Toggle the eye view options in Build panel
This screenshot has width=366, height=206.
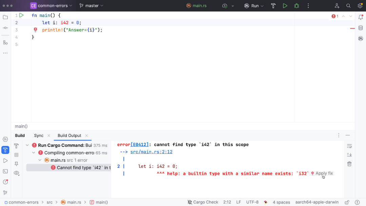click(x=16, y=173)
